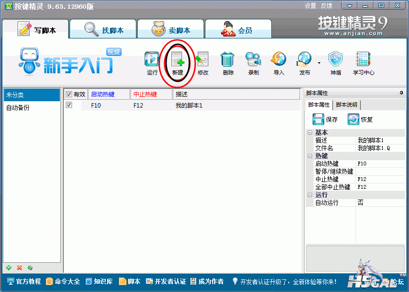Open 官方教程 from the bottom bar
This screenshot has width=409, height=292.
[24, 282]
